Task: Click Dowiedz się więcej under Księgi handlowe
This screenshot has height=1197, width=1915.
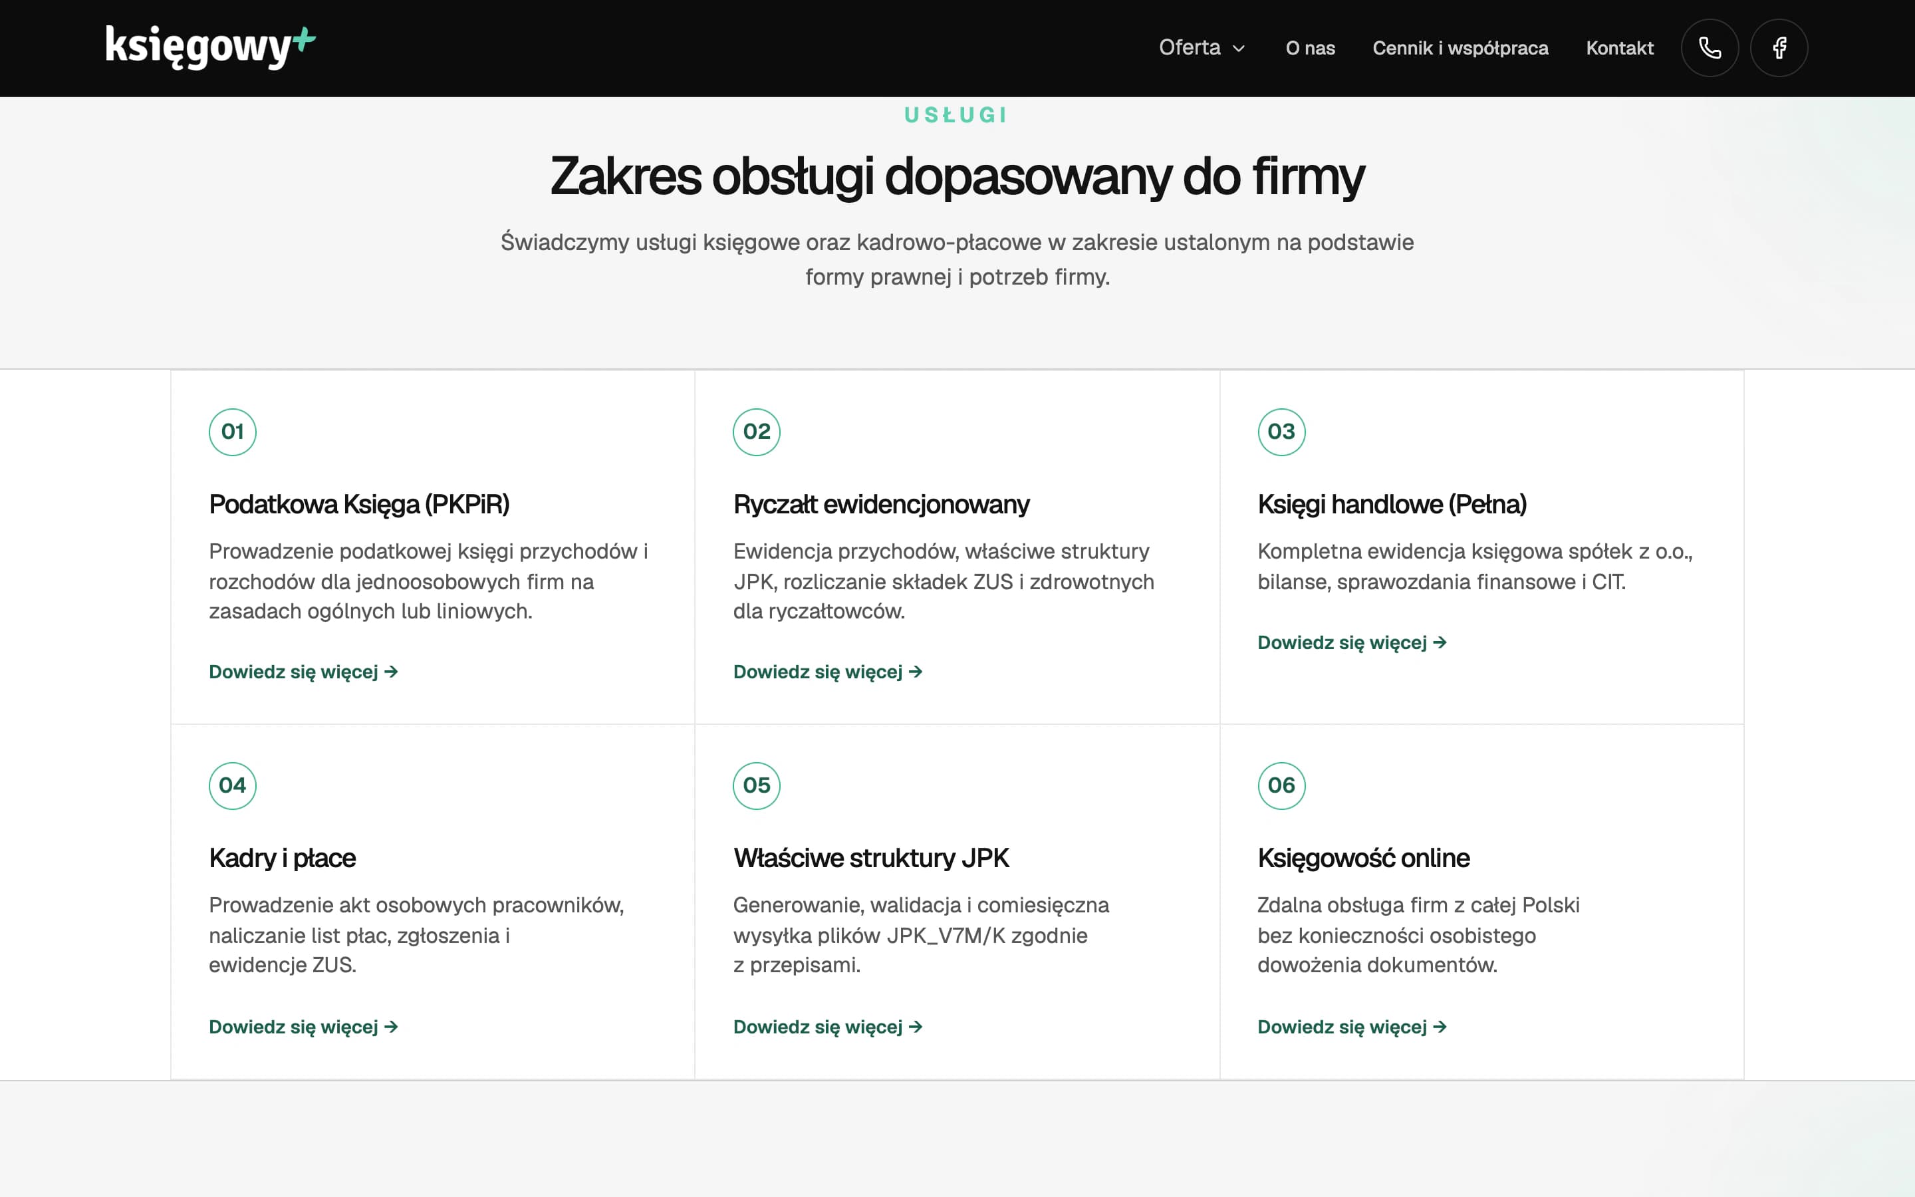Action: [x=1352, y=642]
